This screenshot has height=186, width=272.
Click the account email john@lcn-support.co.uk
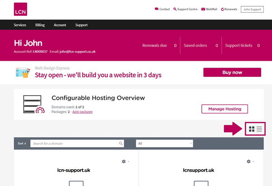pyautogui.click(x=77, y=52)
